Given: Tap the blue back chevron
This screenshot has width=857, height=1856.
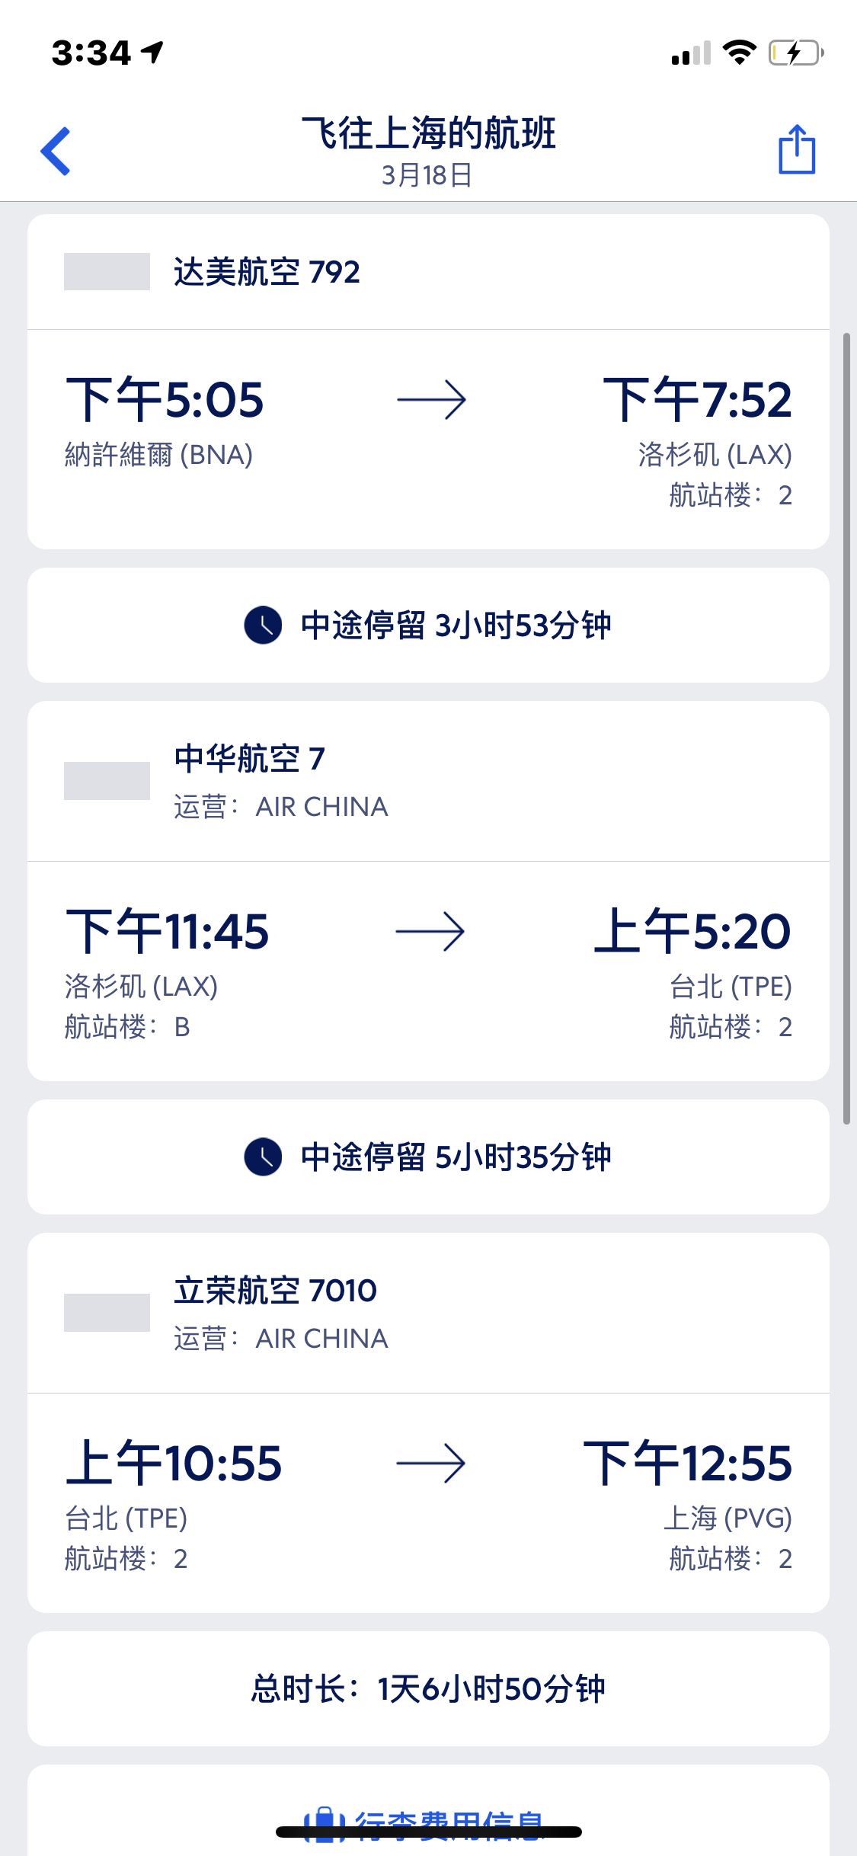Looking at the screenshot, I should pos(56,151).
